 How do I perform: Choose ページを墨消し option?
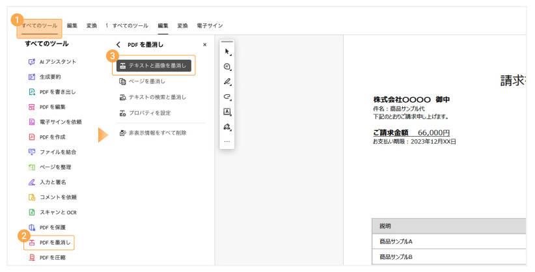click(x=143, y=81)
